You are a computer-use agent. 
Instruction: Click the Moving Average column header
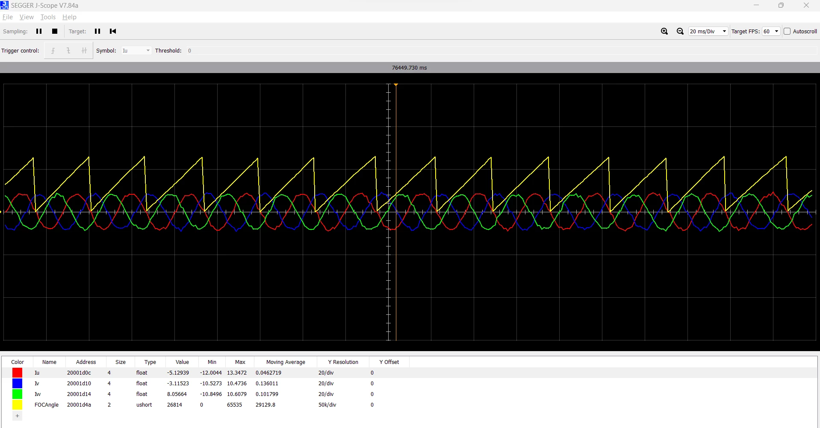[286, 362]
